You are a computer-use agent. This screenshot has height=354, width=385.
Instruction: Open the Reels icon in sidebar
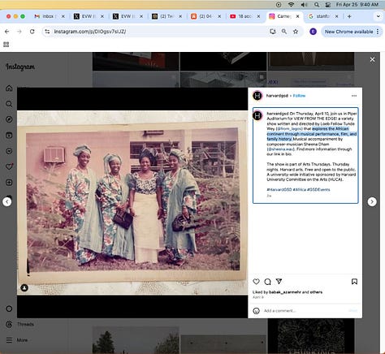pyautogui.click(x=9, y=135)
